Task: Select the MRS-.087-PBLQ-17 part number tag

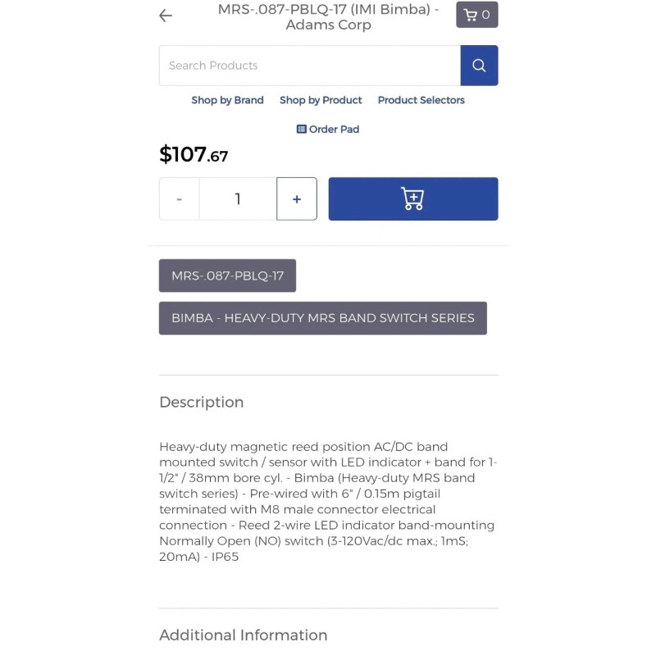Action: point(227,276)
